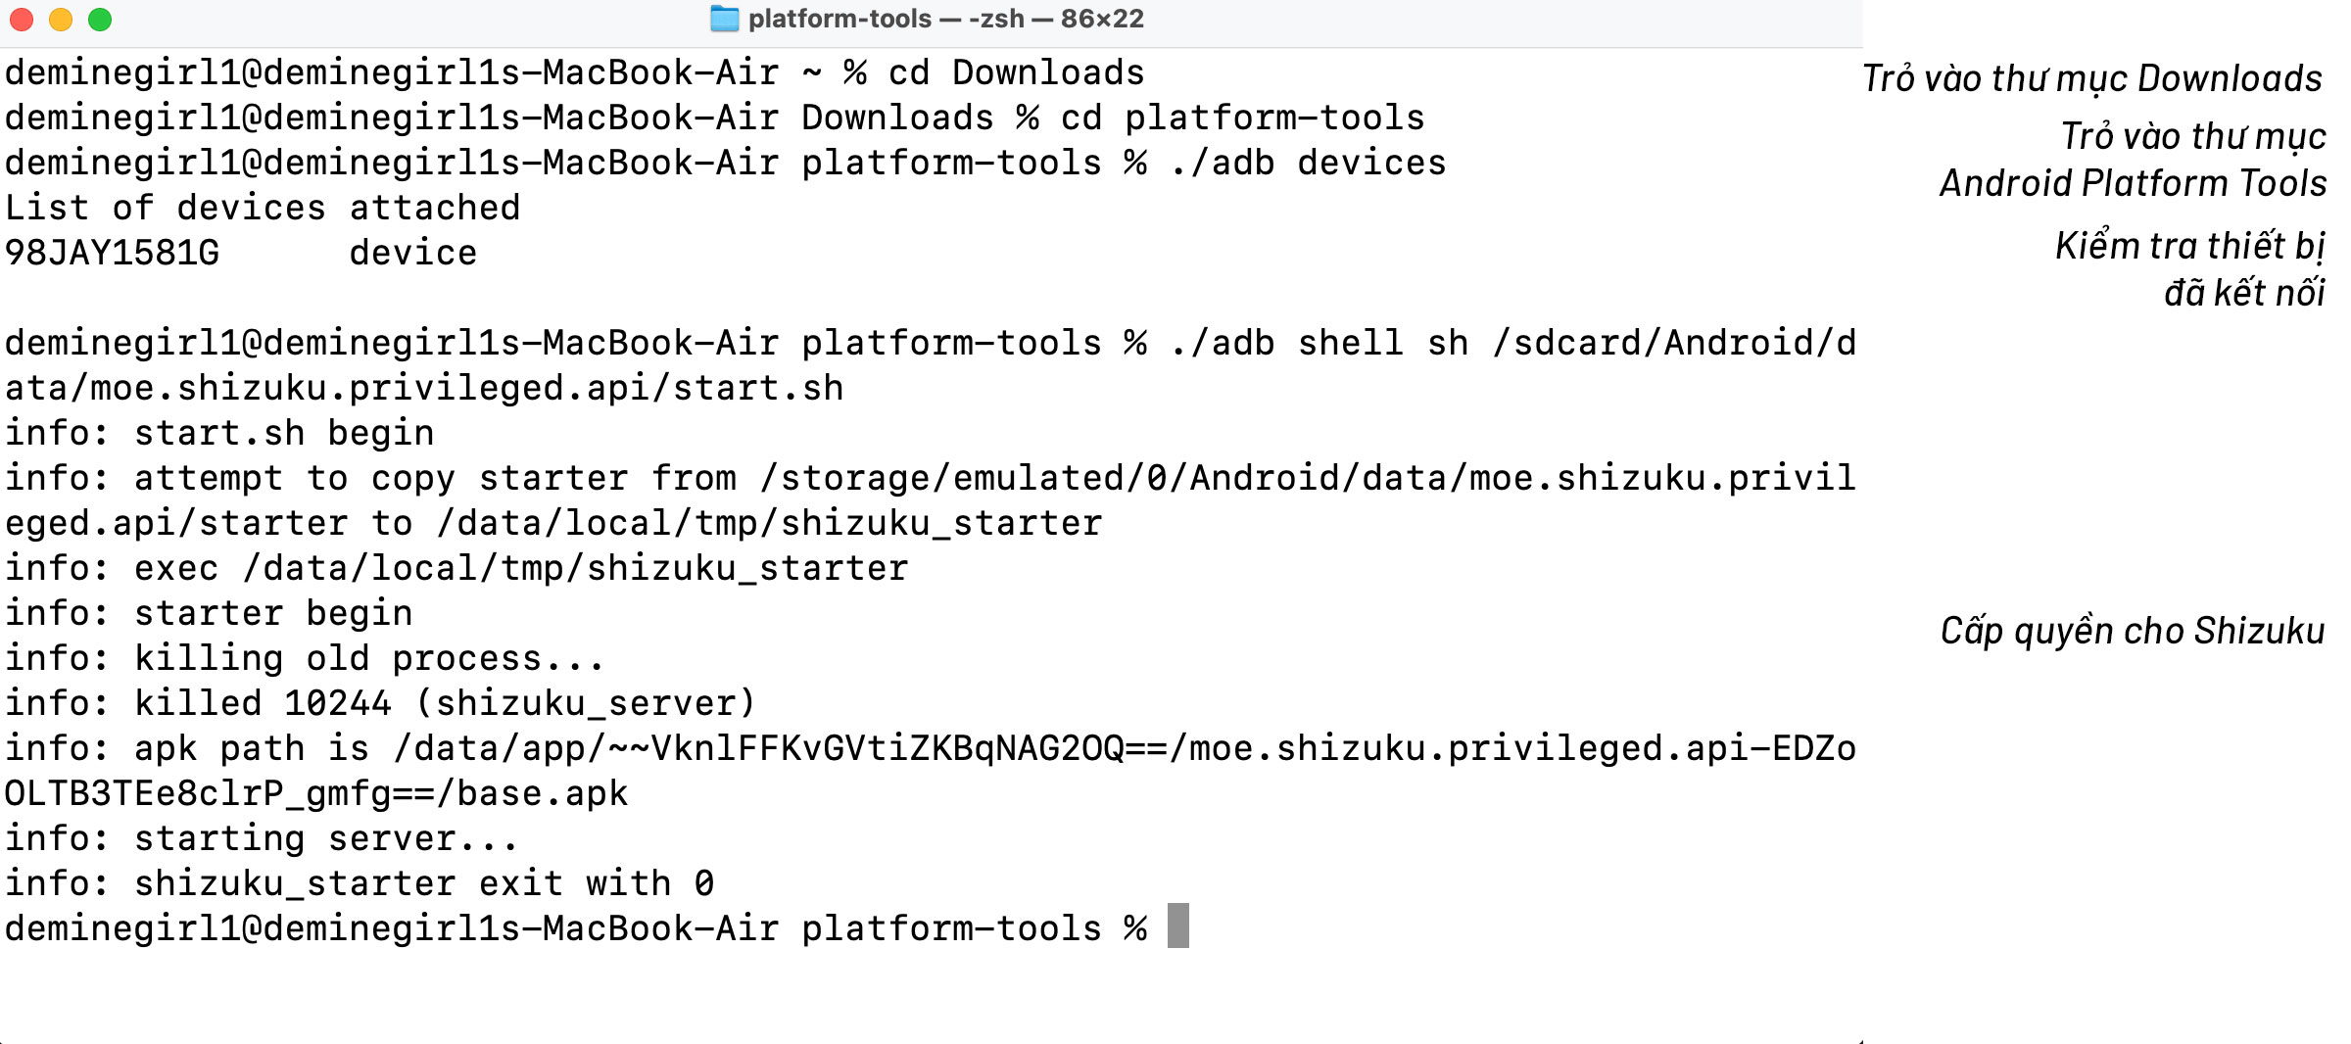Image resolution: width=2351 pixels, height=1044 pixels.
Task: Click the device serial 98JAY1581G
Action: (113, 253)
